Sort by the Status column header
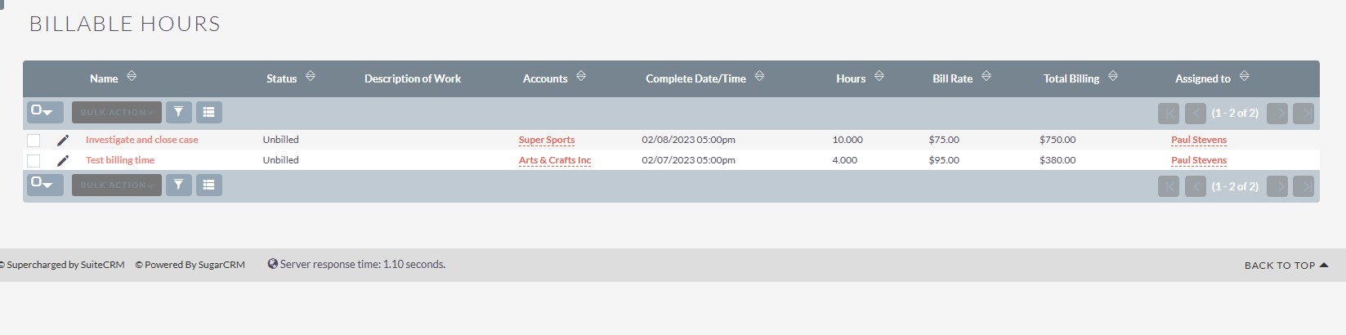1346x335 pixels. point(310,77)
